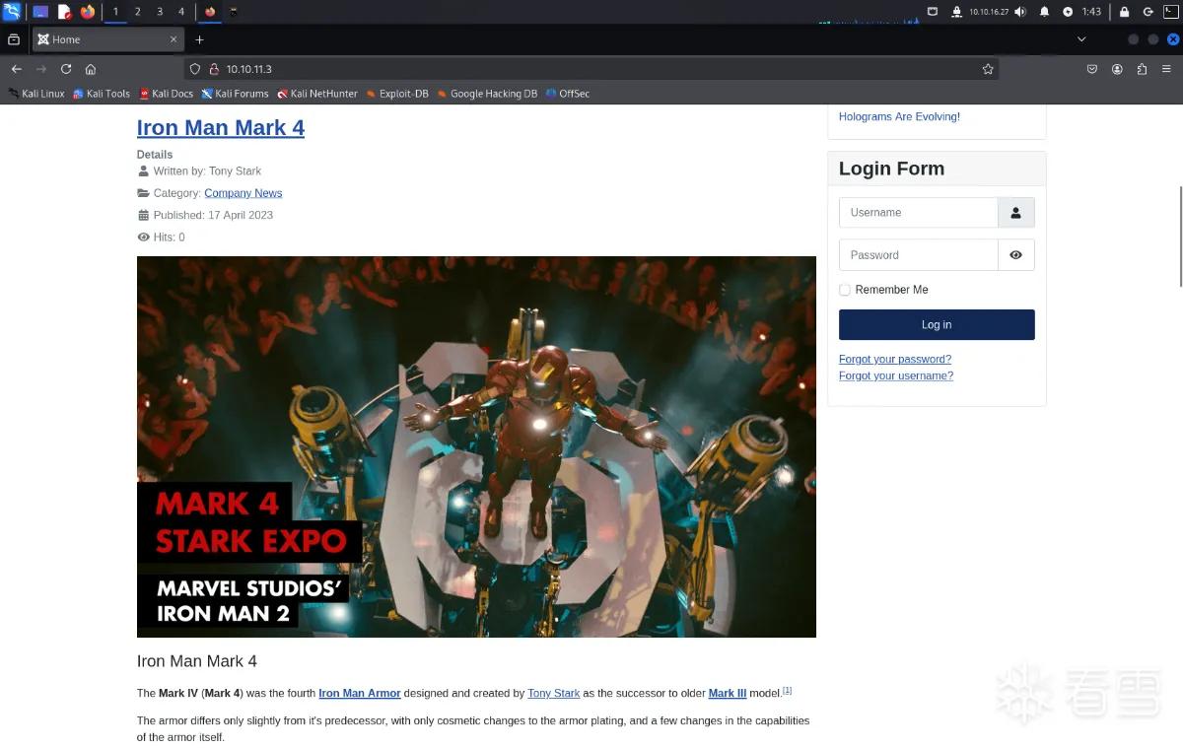Follow the Forgot your password? link

click(895, 359)
